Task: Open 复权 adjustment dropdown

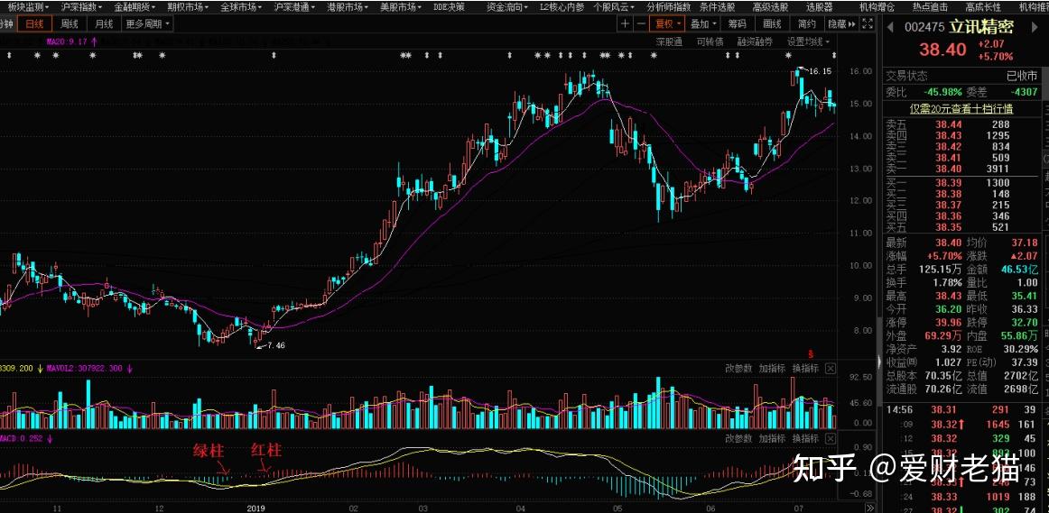Action: [668, 24]
